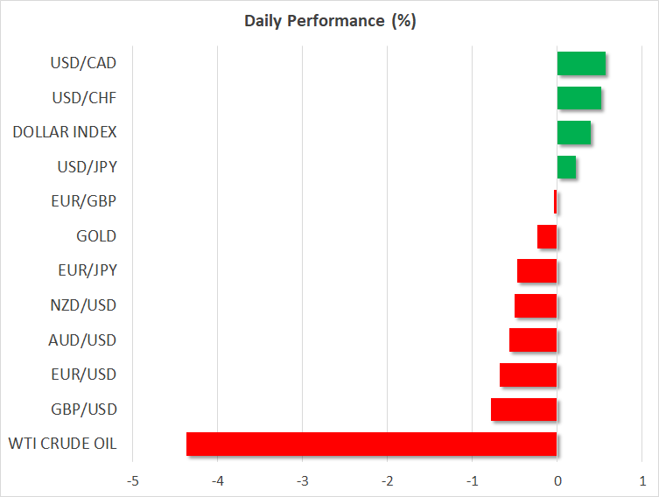Select the USD/CAD category label
The image size is (659, 497).
[85, 63]
